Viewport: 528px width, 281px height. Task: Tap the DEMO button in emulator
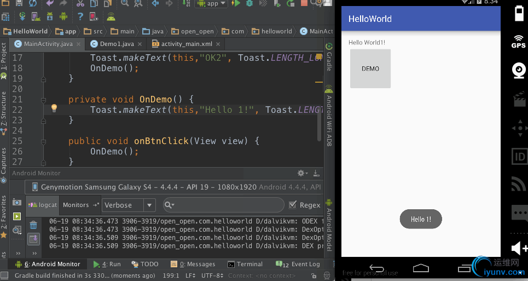point(370,68)
